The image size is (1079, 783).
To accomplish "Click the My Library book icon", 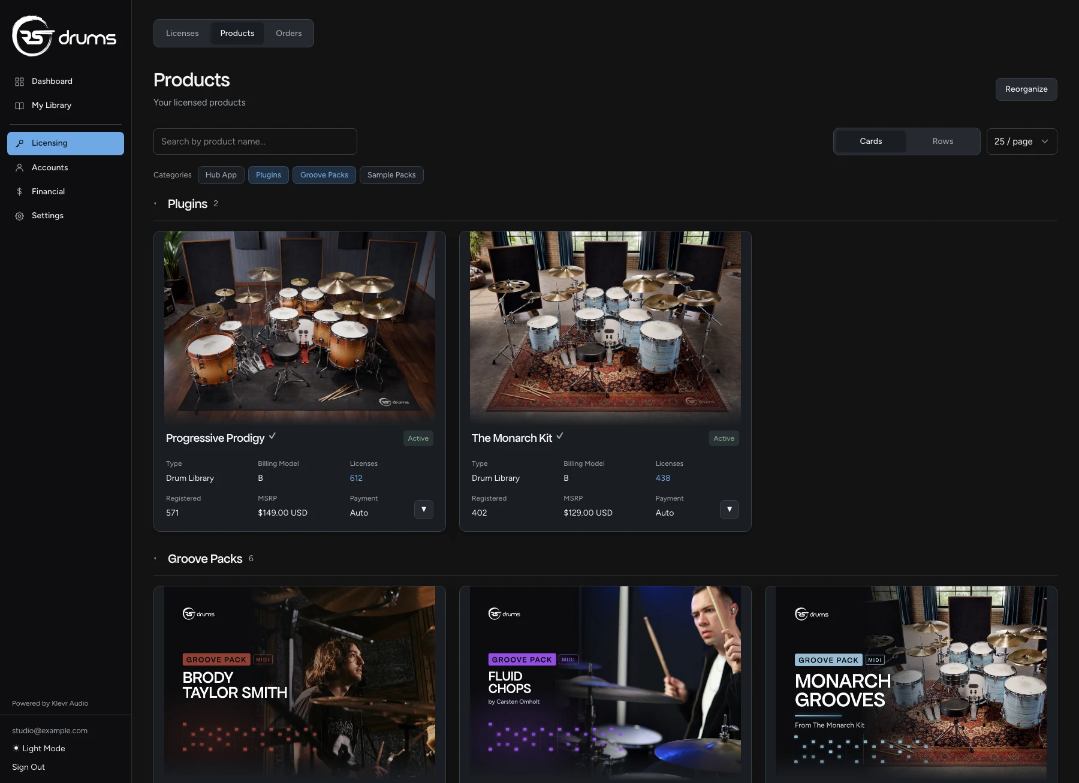I will (x=19, y=106).
